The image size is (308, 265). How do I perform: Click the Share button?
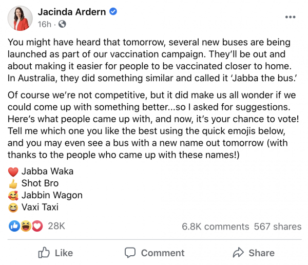pyautogui.click(x=254, y=253)
